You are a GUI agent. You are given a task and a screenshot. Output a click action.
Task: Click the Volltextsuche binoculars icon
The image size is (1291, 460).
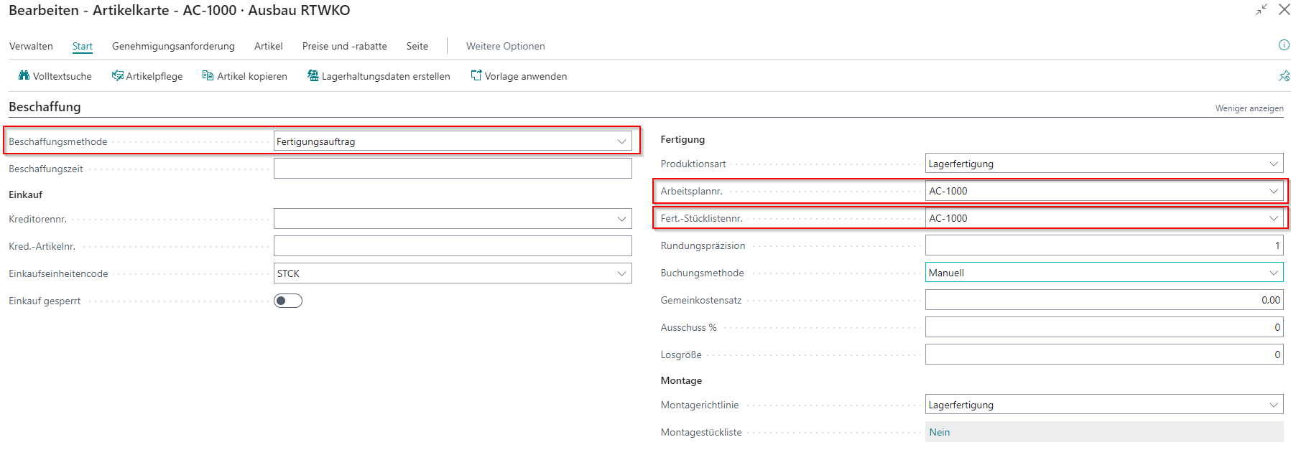(24, 75)
